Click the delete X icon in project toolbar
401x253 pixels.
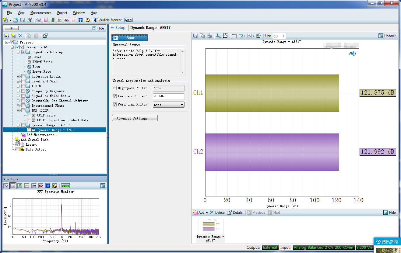20,36
